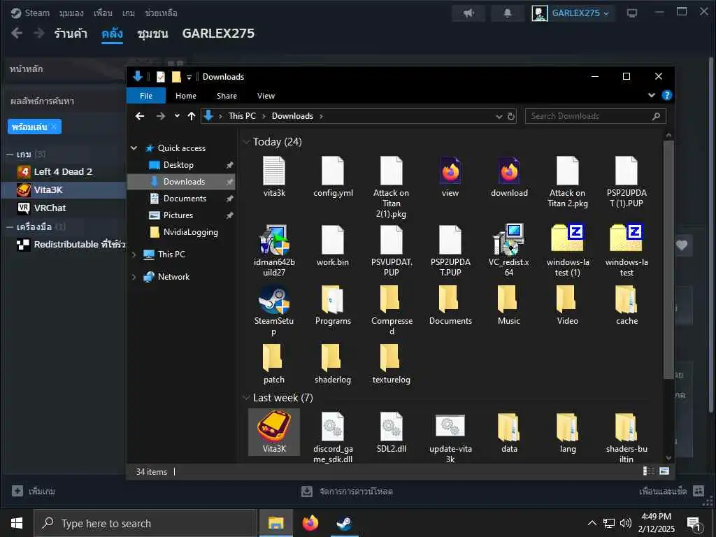Select the PSP2UPDAT (1).PUP file
The image size is (716, 537).
tap(626, 182)
